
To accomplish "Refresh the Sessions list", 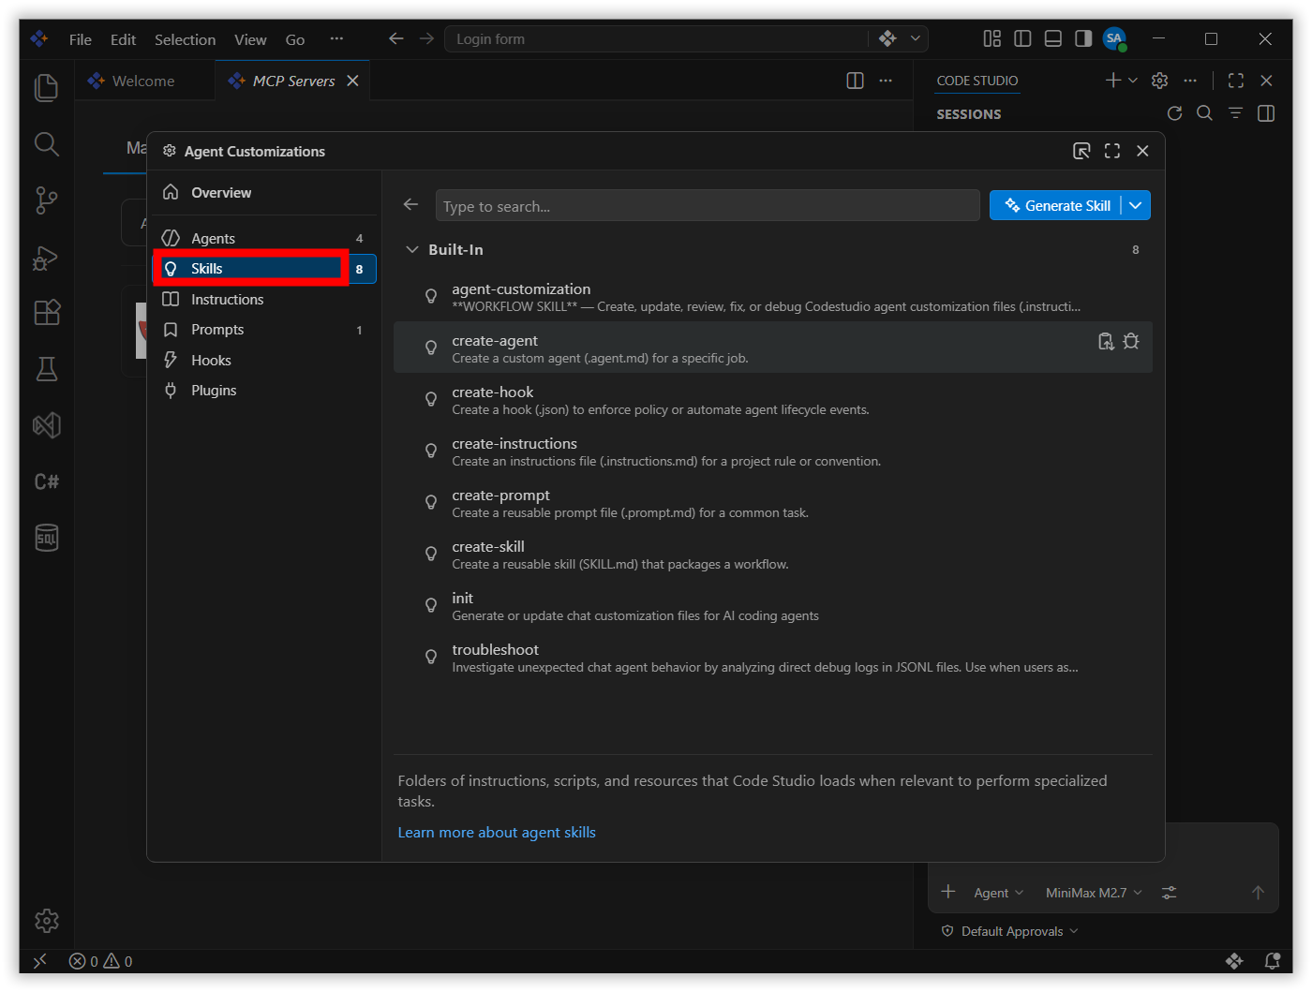I will tap(1174, 113).
